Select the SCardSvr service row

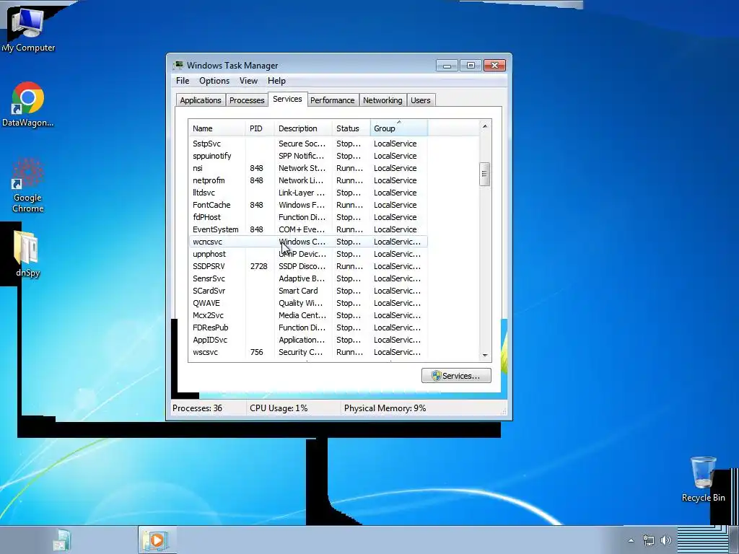click(307, 291)
